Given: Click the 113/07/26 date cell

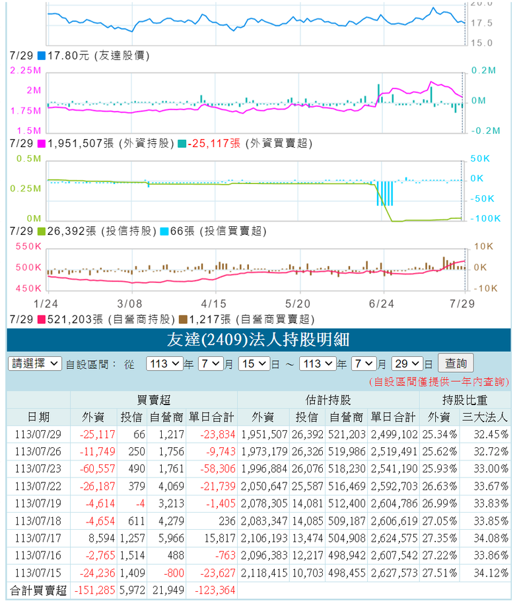Looking at the screenshot, I should [38, 451].
